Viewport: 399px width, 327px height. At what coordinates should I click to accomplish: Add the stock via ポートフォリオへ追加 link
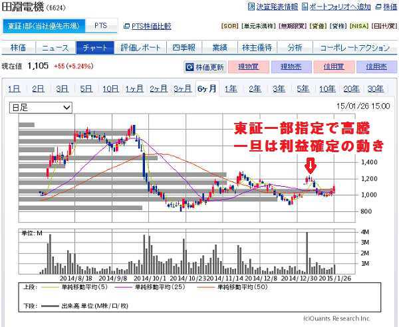coord(340,7)
